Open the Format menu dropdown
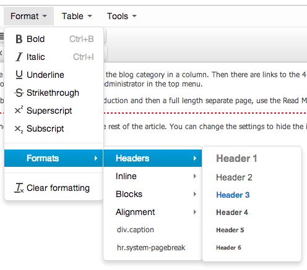This screenshot has width=307, height=270. [28, 16]
